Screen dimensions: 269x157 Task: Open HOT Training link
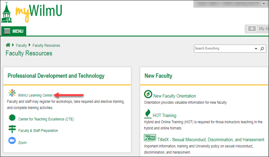coord(165,115)
